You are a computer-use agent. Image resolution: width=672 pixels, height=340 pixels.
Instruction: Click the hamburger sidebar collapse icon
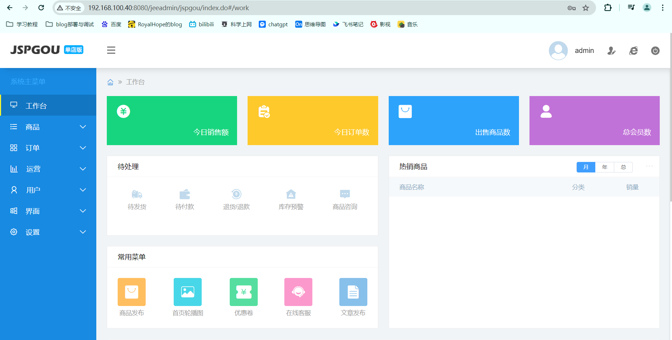tap(111, 50)
